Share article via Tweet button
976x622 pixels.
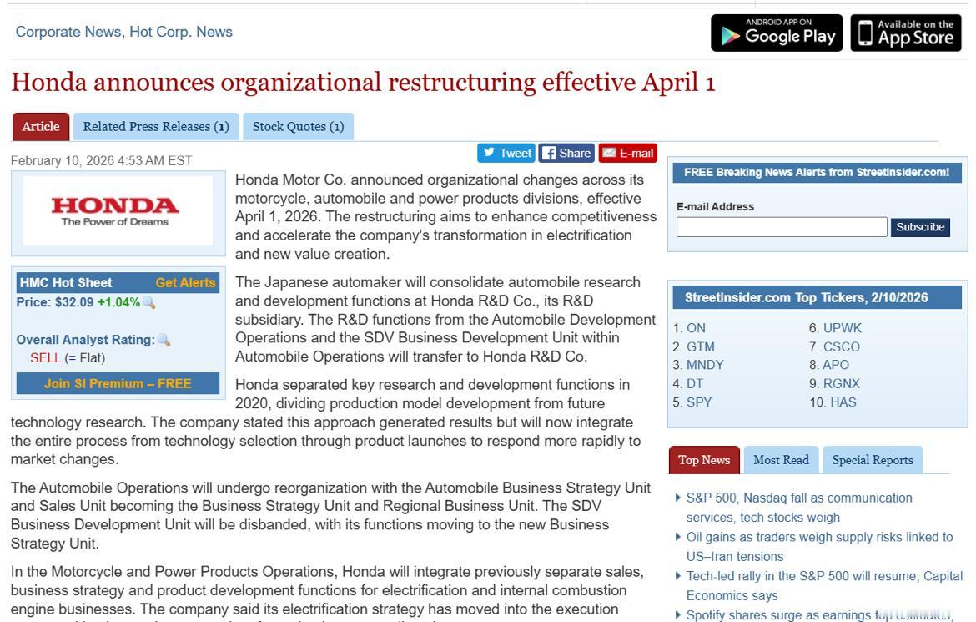506,153
